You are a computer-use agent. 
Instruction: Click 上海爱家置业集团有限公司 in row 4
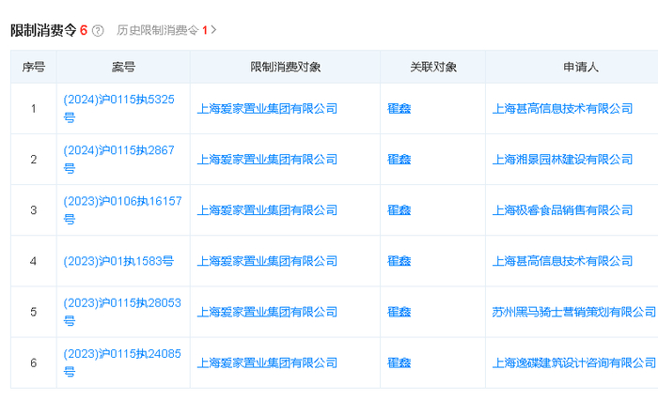[x=267, y=261]
